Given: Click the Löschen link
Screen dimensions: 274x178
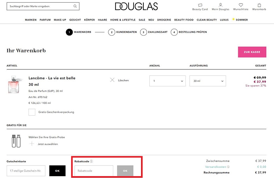Looking at the screenshot, I should click(123, 80).
